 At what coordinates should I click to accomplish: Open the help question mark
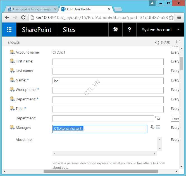(x=129, y=30)
